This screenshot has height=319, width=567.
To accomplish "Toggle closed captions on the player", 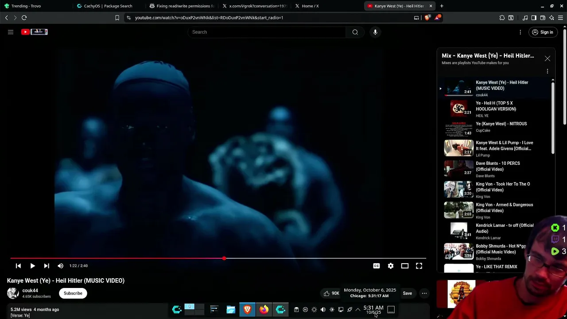I will tap(377, 266).
